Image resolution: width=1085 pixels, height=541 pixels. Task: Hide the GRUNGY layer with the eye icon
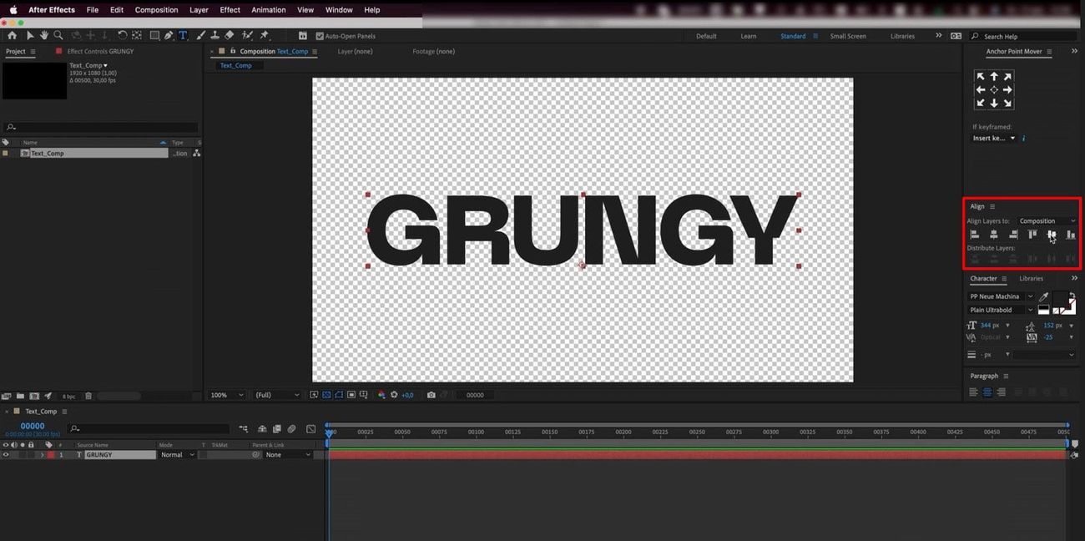6,455
